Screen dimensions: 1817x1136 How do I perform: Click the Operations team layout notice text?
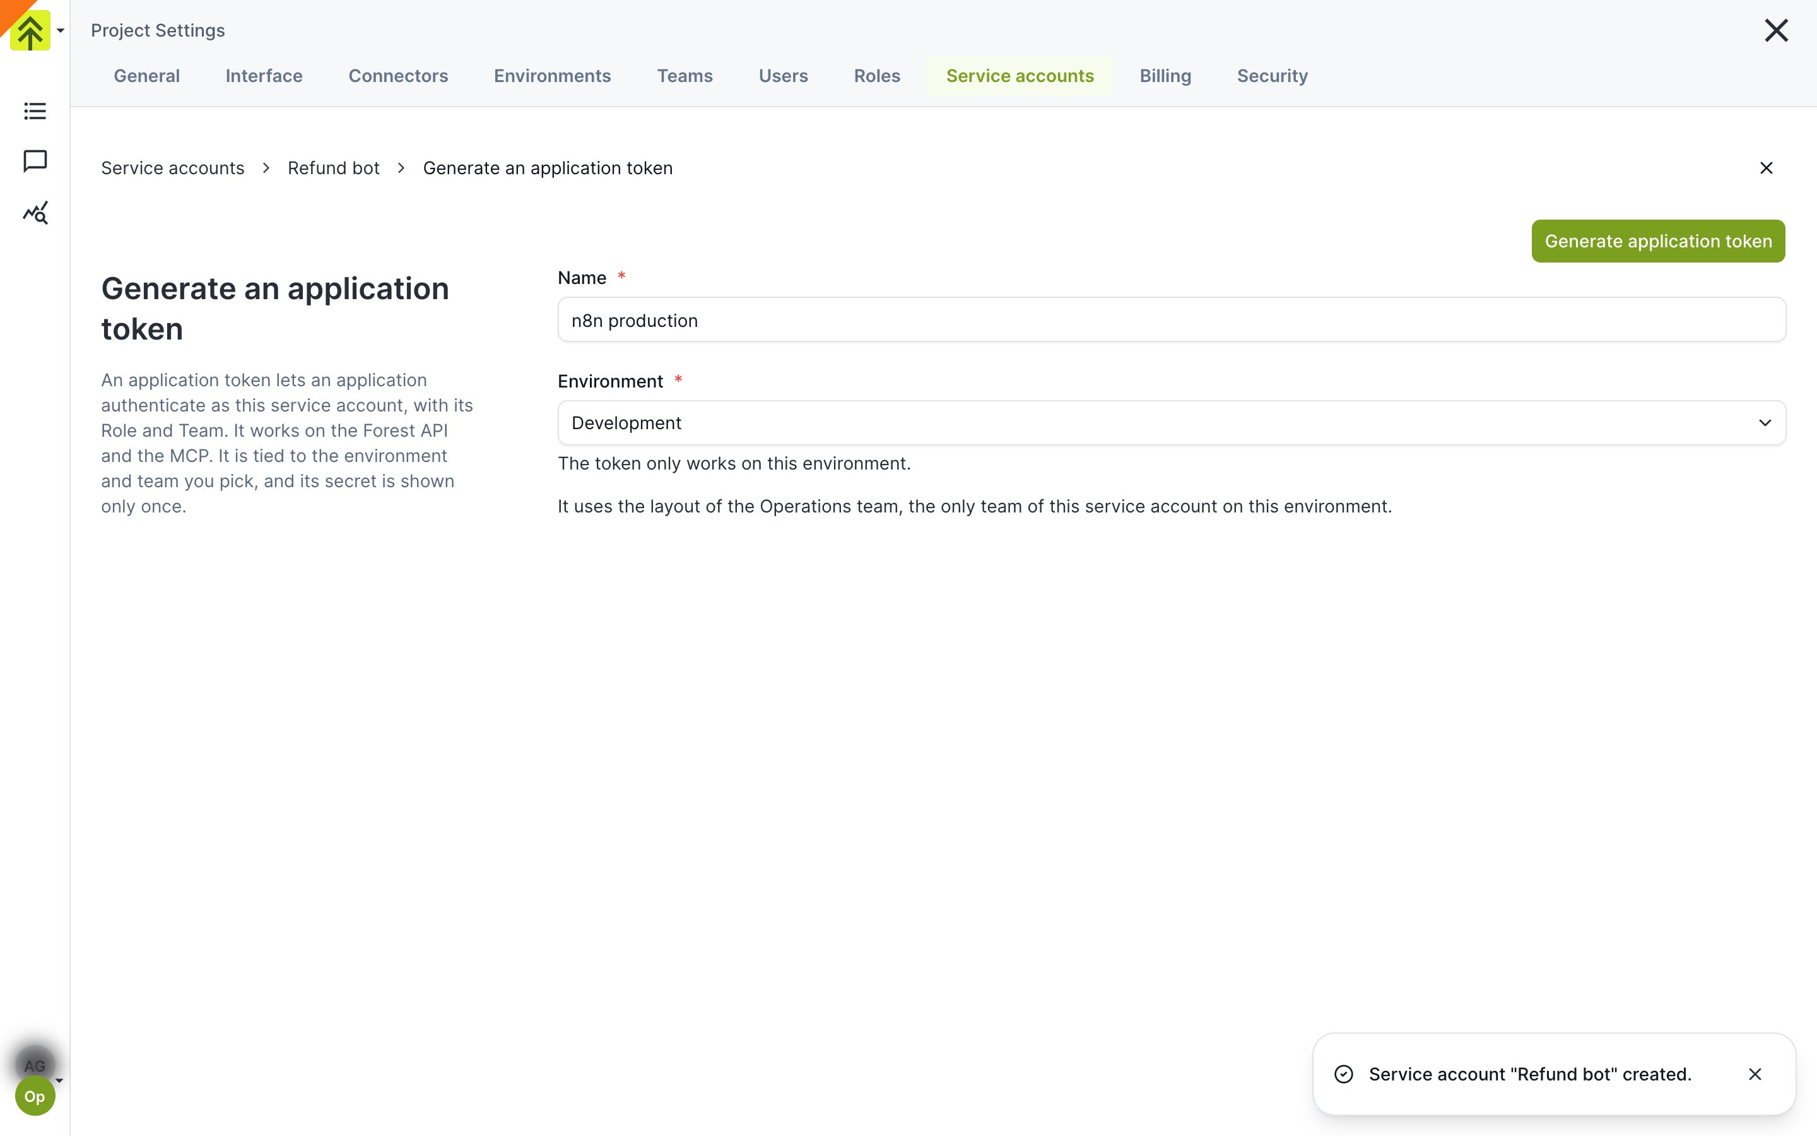[x=975, y=506]
